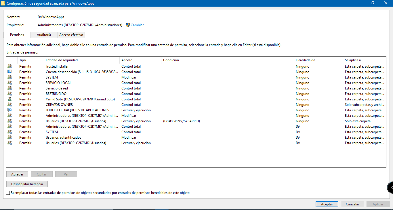
Task: Open the Auditoría tab
Action: pyautogui.click(x=44, y=35)
